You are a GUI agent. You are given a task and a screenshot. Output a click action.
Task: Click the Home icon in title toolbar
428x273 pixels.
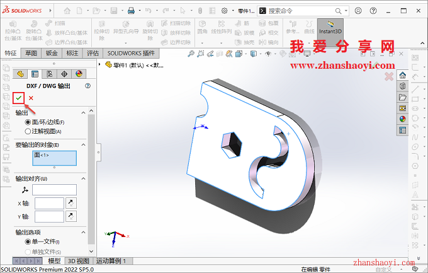(x=67, y=11)
